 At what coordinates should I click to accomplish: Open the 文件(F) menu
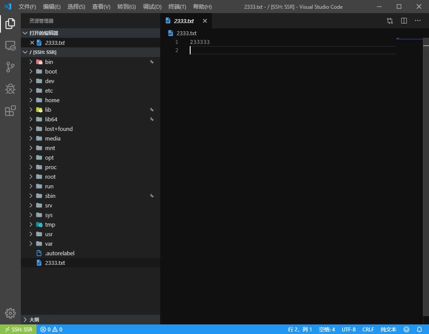tap(27, 7)
